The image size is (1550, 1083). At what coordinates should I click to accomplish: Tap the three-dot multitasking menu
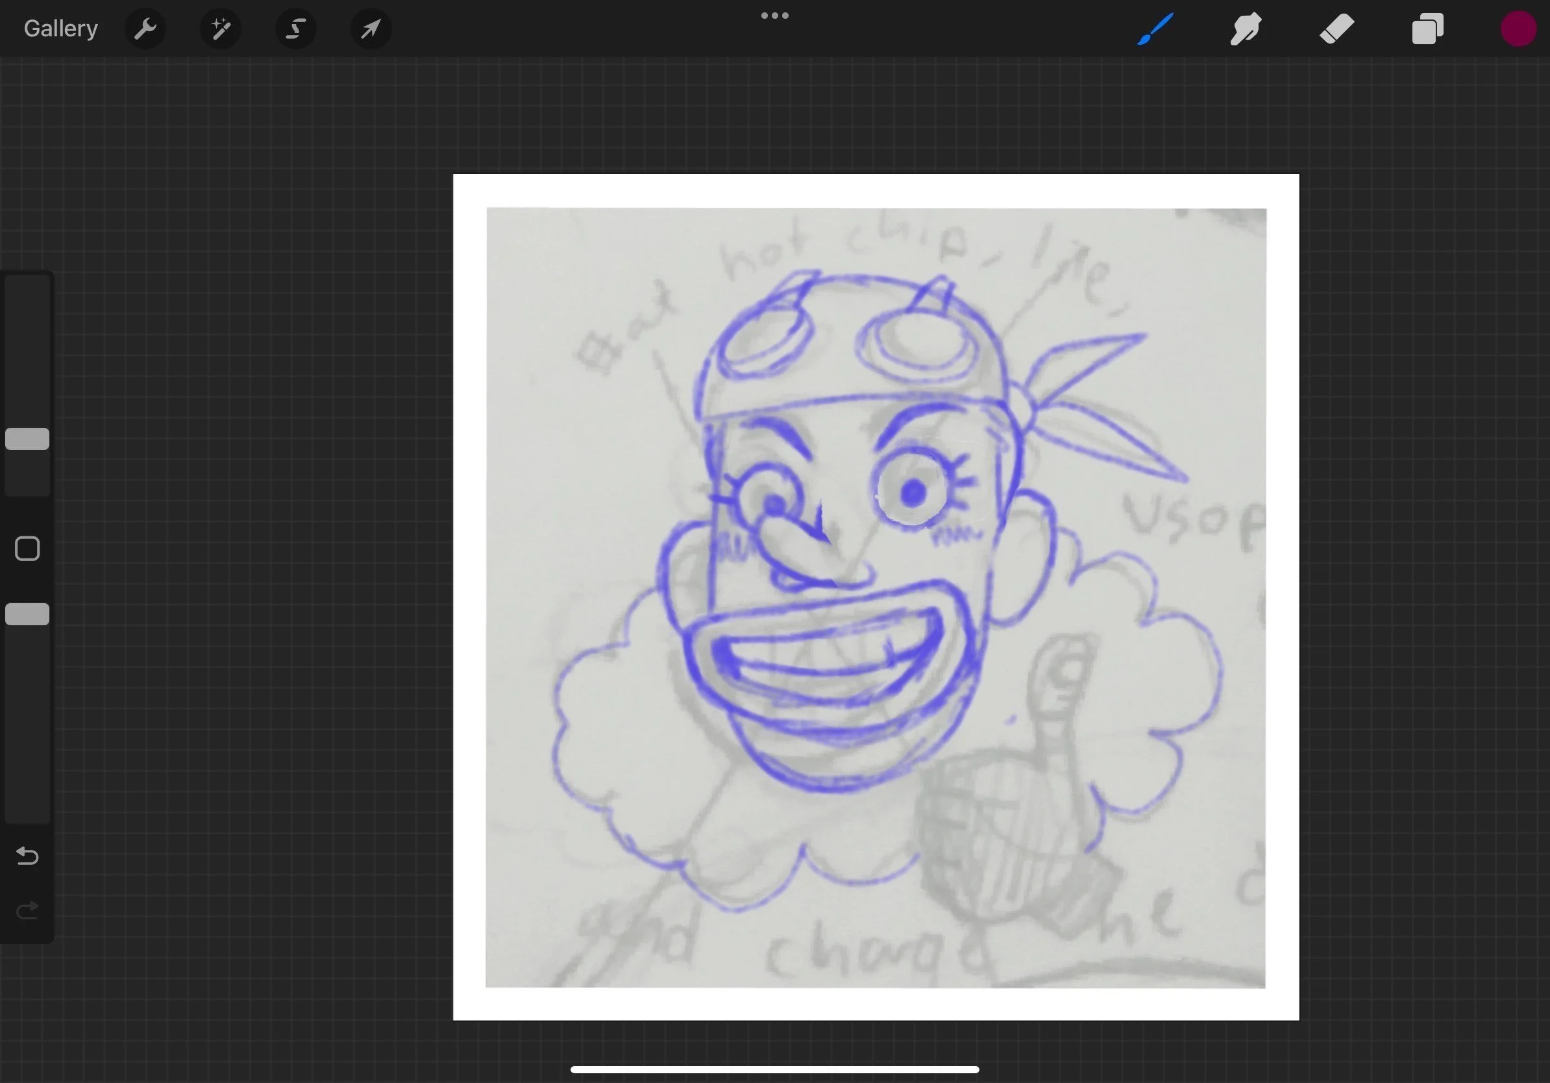coord(774,16)
